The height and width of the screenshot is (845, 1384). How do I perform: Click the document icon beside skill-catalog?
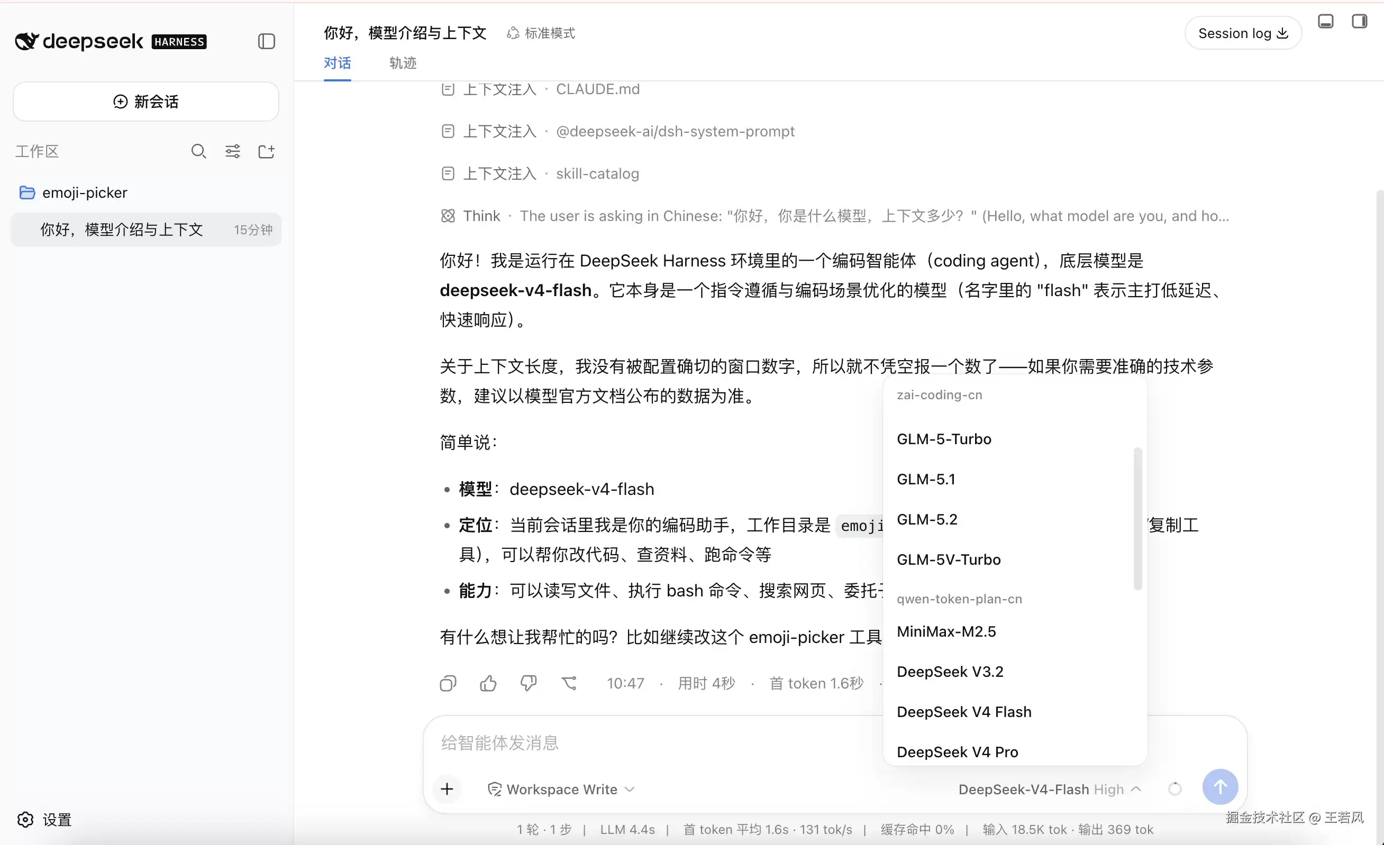pyautogui.click(x=448, y=173)
